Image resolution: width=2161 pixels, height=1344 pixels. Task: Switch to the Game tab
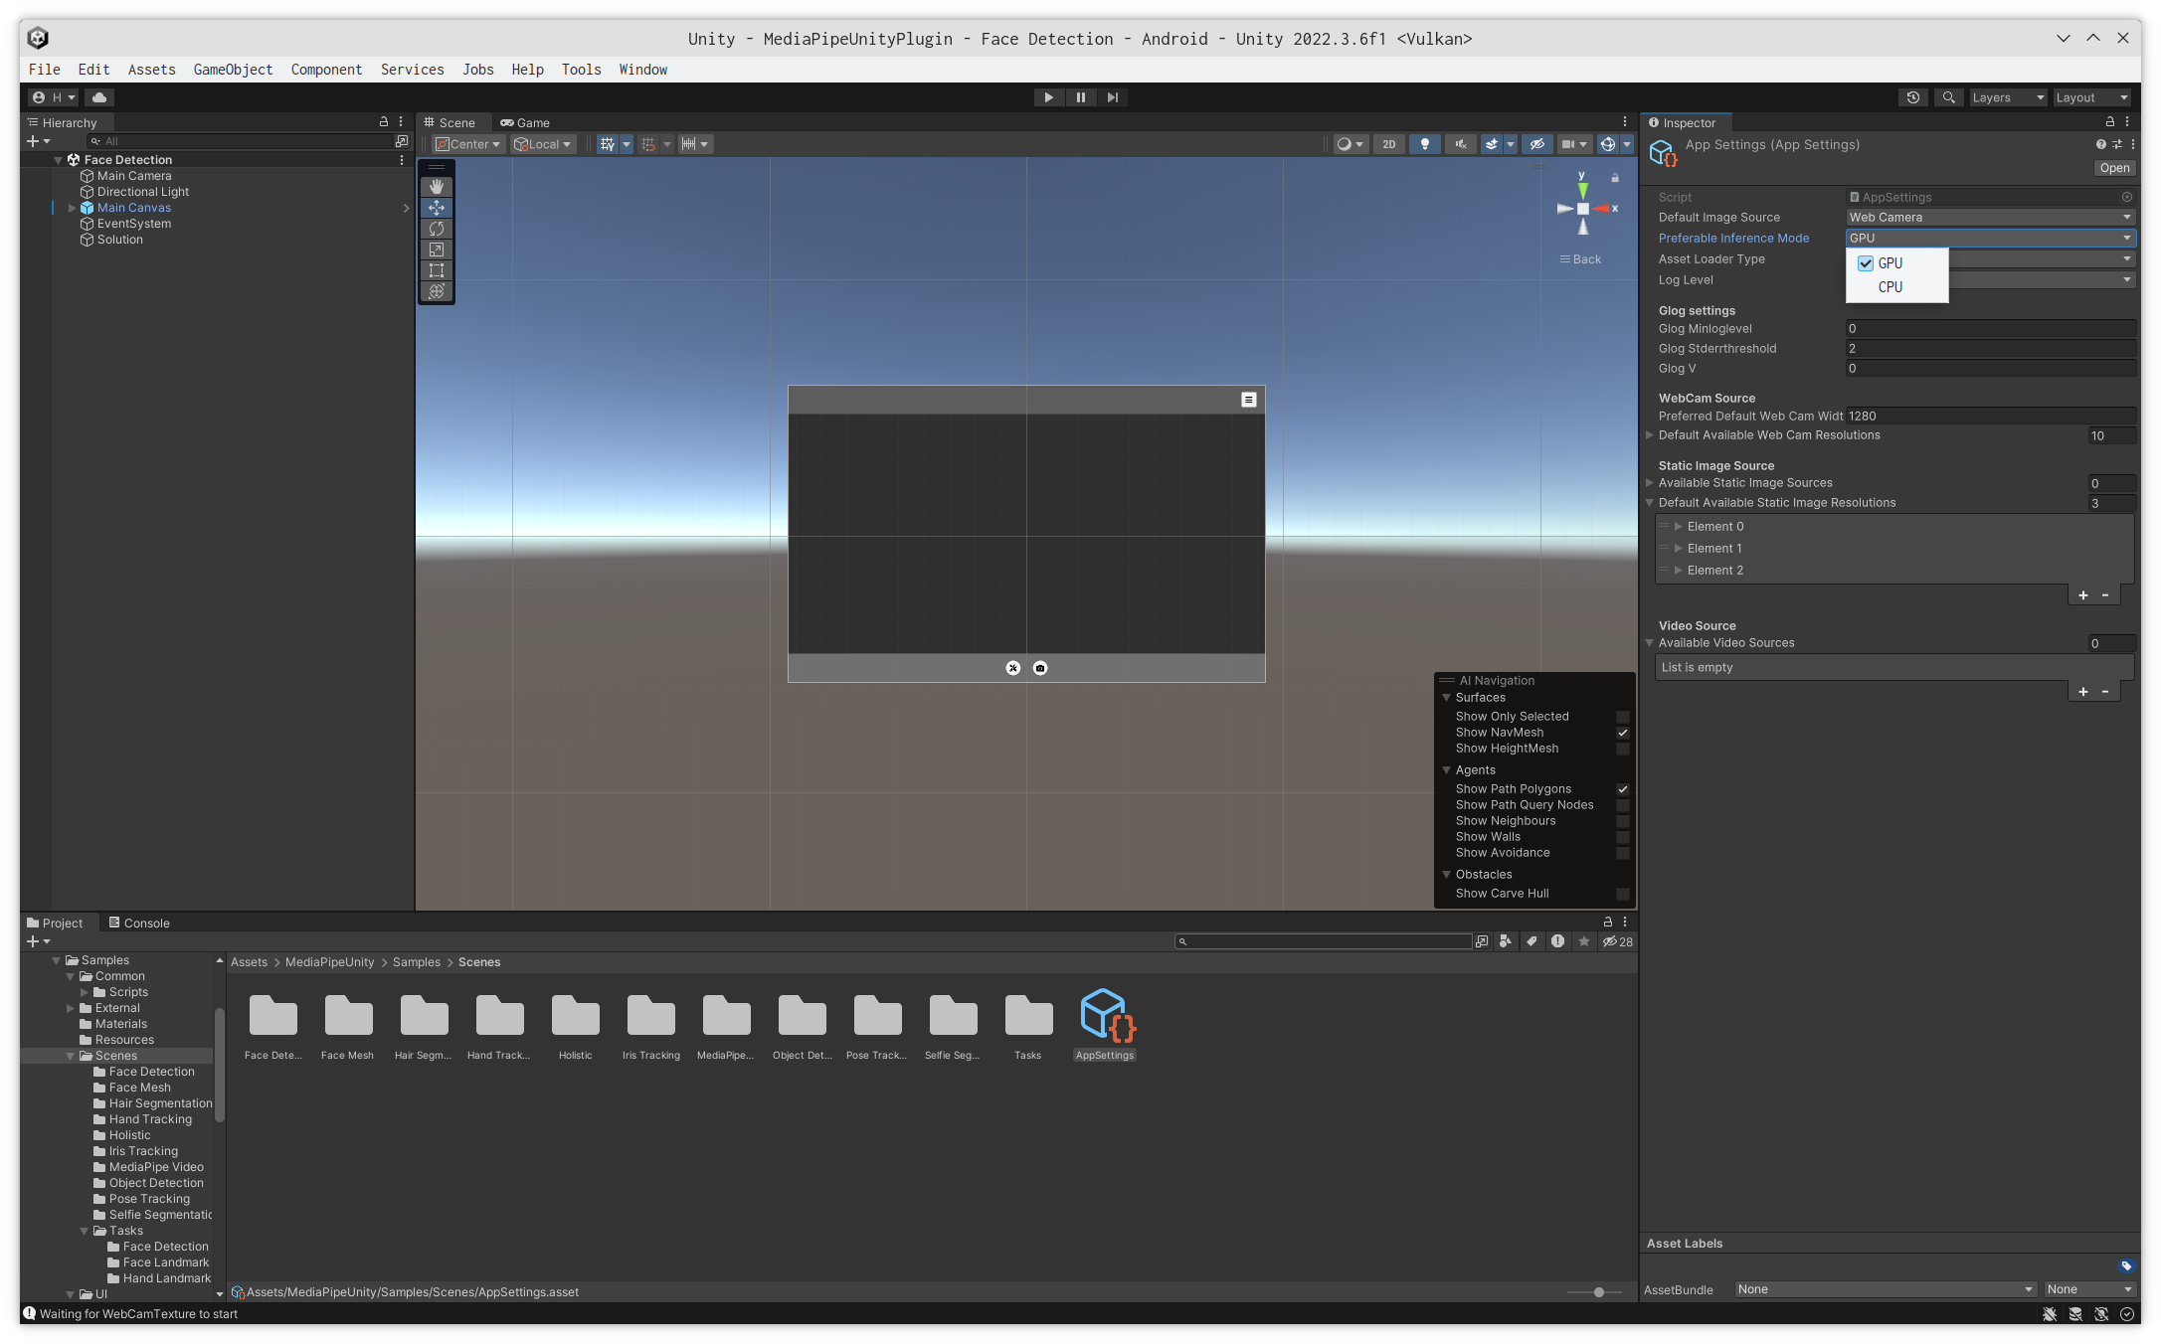coord(525,123)
